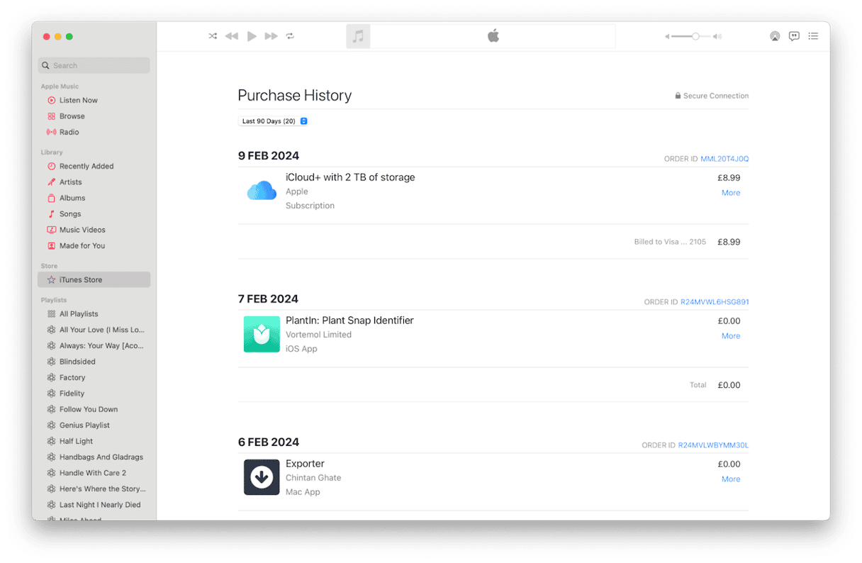
Task: Click More for PlantIn purchase
Action: coord(731,336)
